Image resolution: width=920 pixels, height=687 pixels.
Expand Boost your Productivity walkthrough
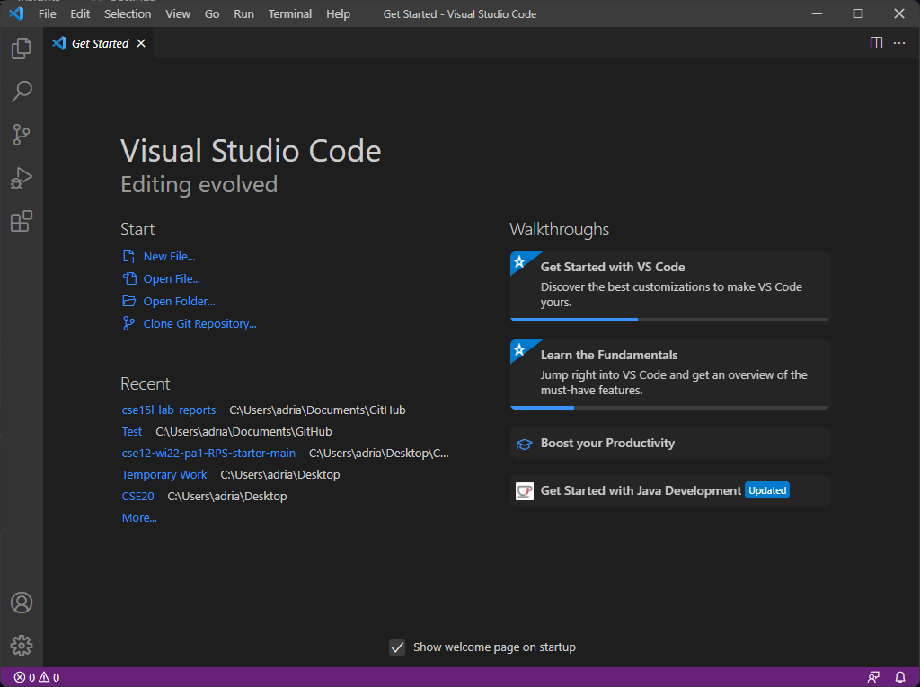pos(669,443)
